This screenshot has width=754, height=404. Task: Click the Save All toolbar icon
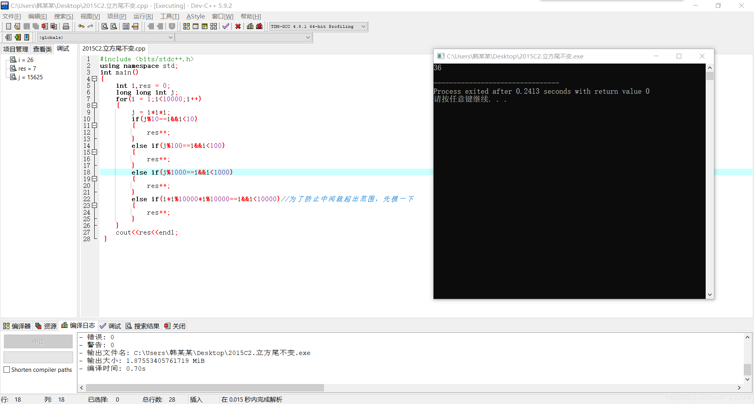click(x=36, y=26)
